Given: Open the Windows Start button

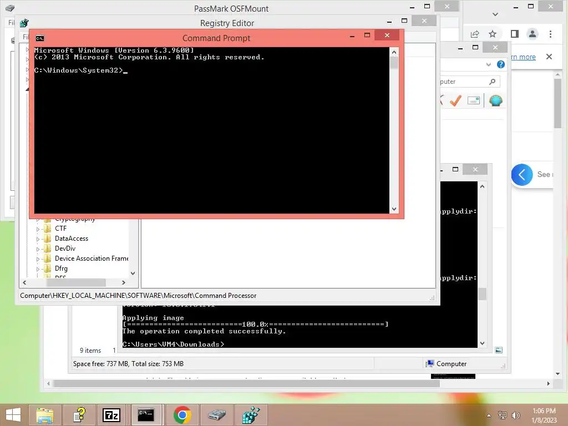Looking at the screenshot, I should point(13,415).
